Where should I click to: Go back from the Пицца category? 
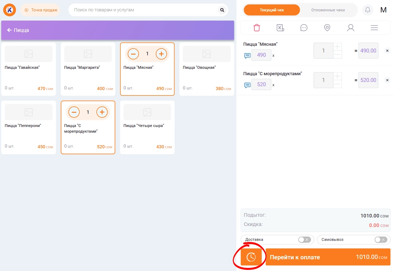tap(10, 30)
